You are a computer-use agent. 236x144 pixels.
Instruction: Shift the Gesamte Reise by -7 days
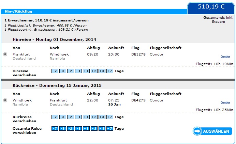coord(55,129)
